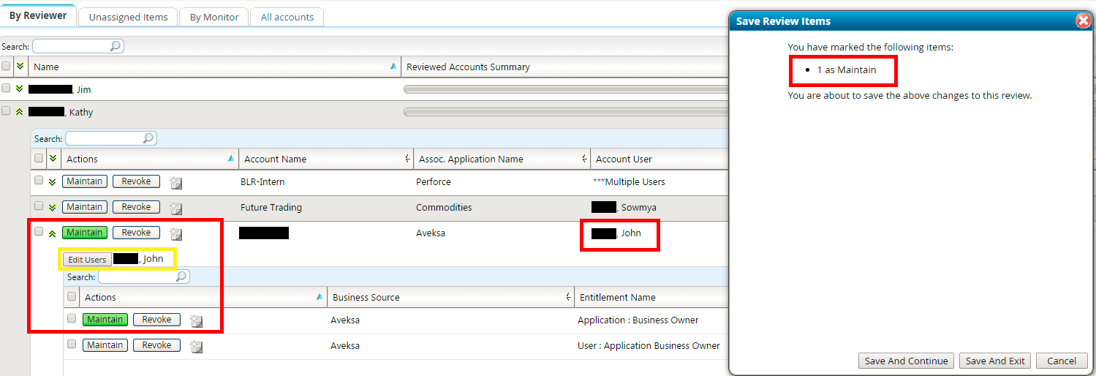This screenshot has width=1096, height=376.
Task: Collapse the Kathy reviewer row
Action: pyautogui.click(x=20, y=112)
